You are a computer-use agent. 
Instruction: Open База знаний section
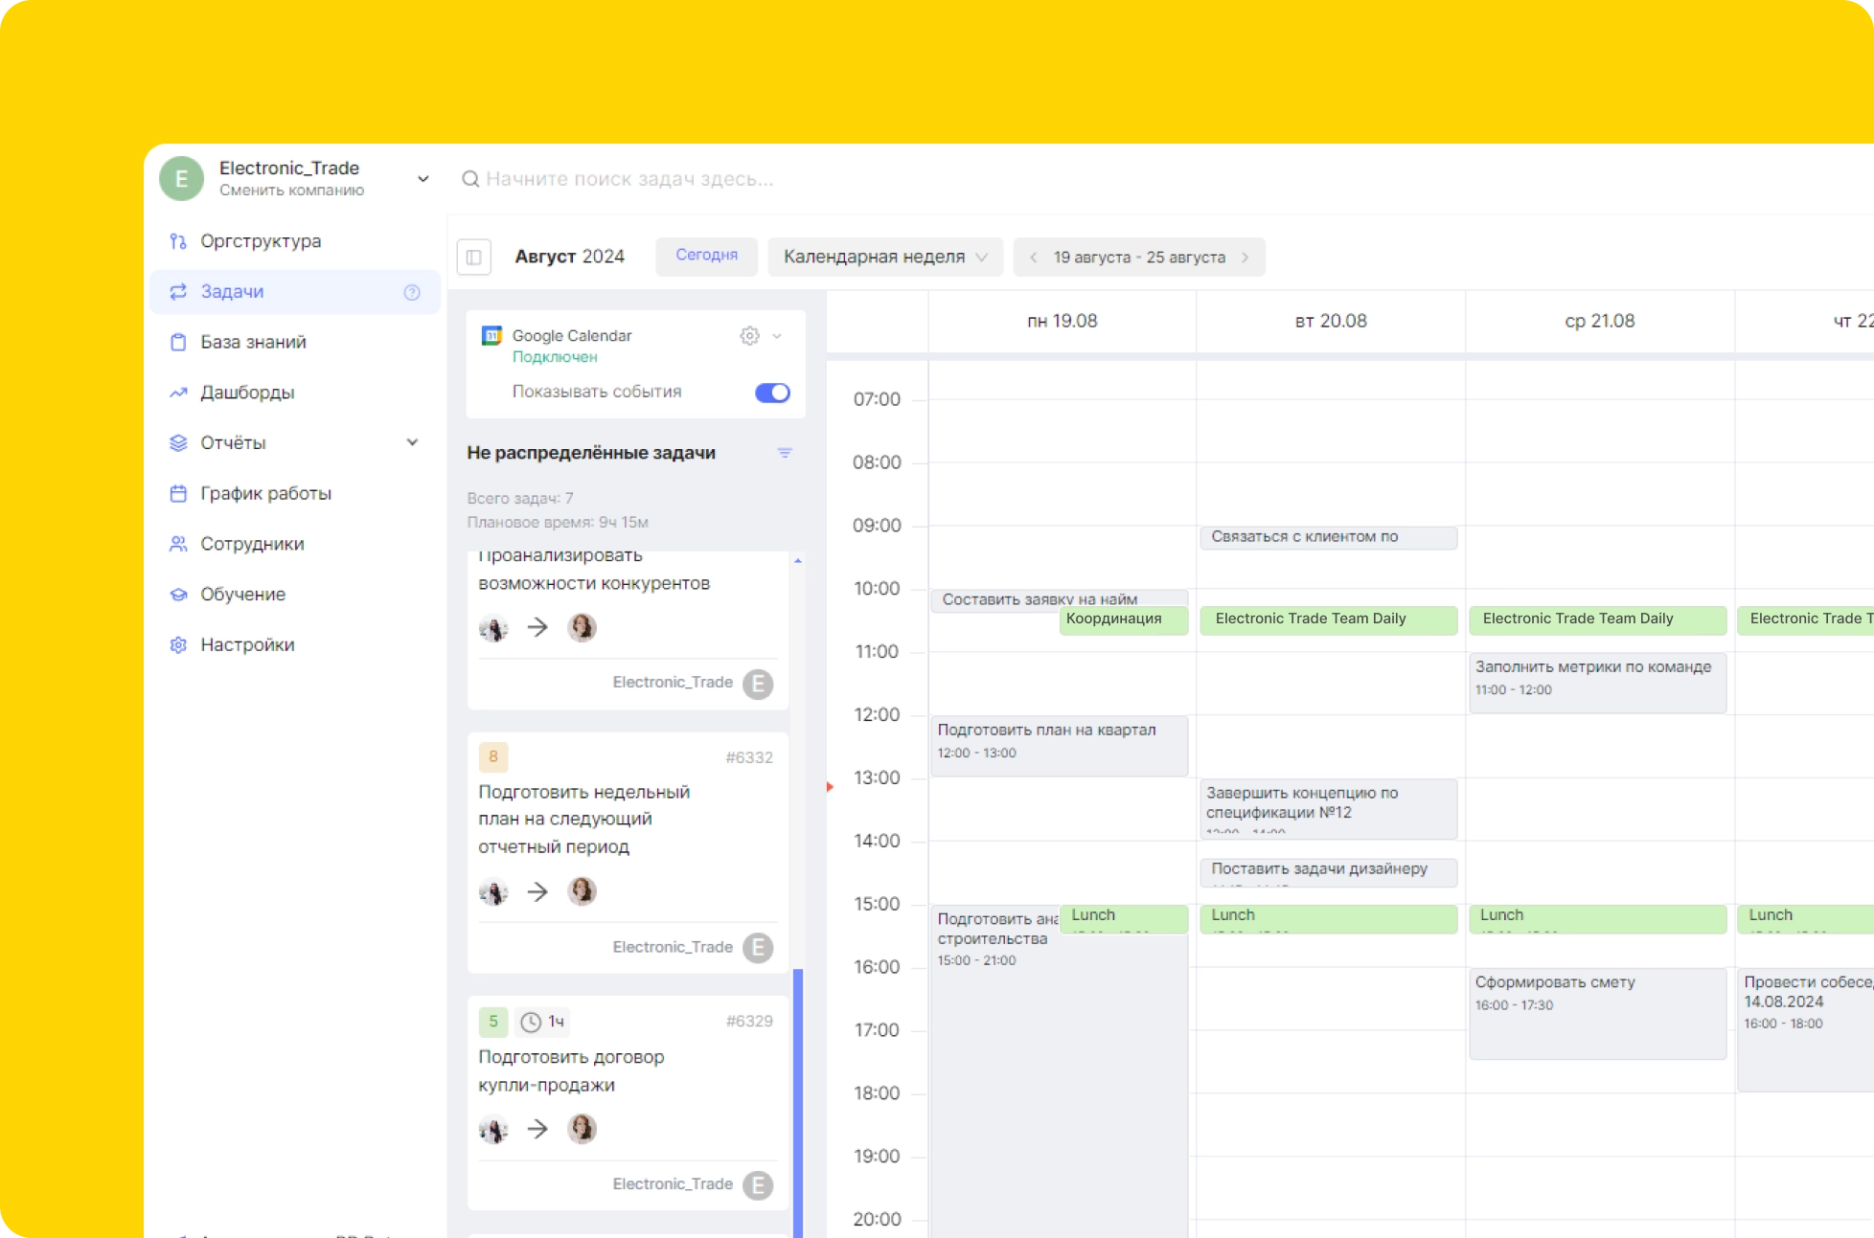[294, 342]
